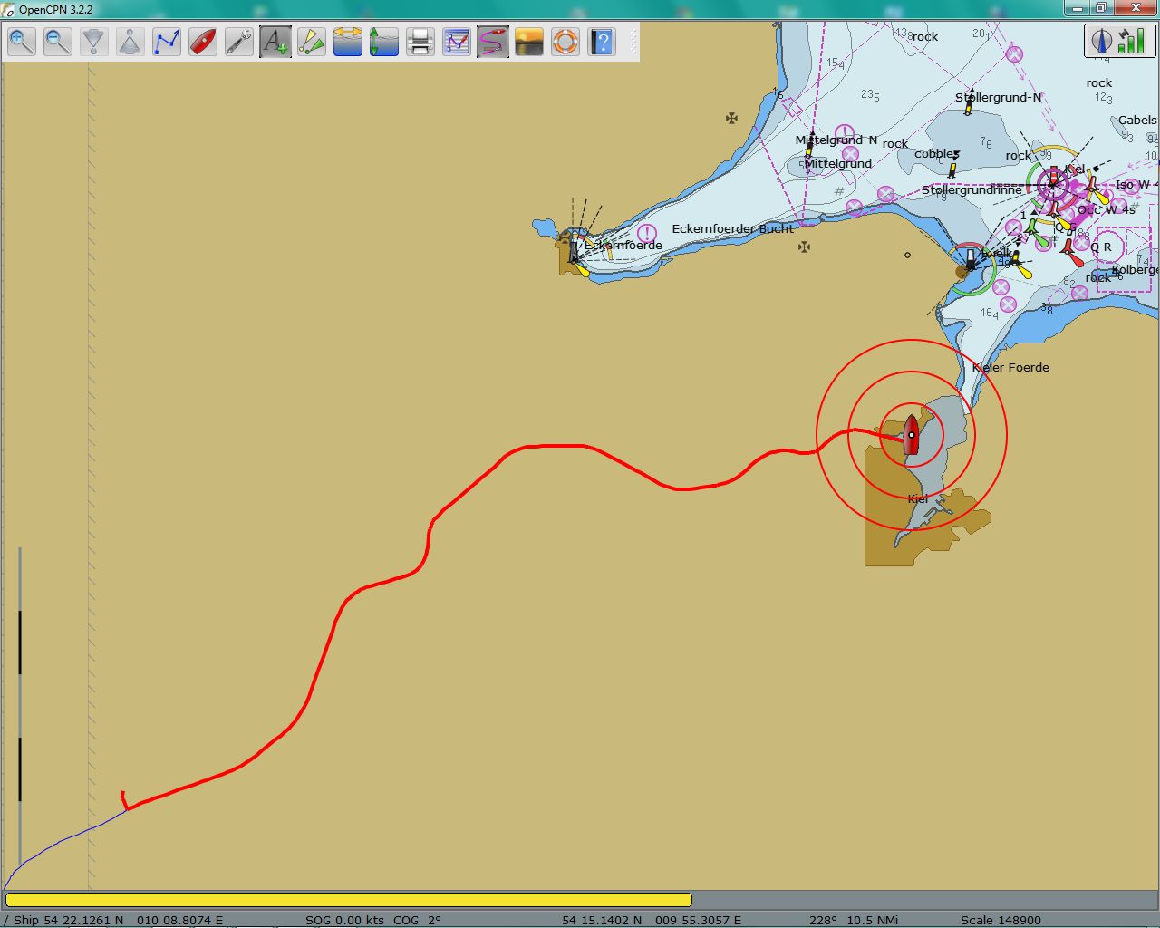This screenshot has width=1160, height=928.
Task: Toggle tide display with green arrows icon
Action: pos(384,42)
